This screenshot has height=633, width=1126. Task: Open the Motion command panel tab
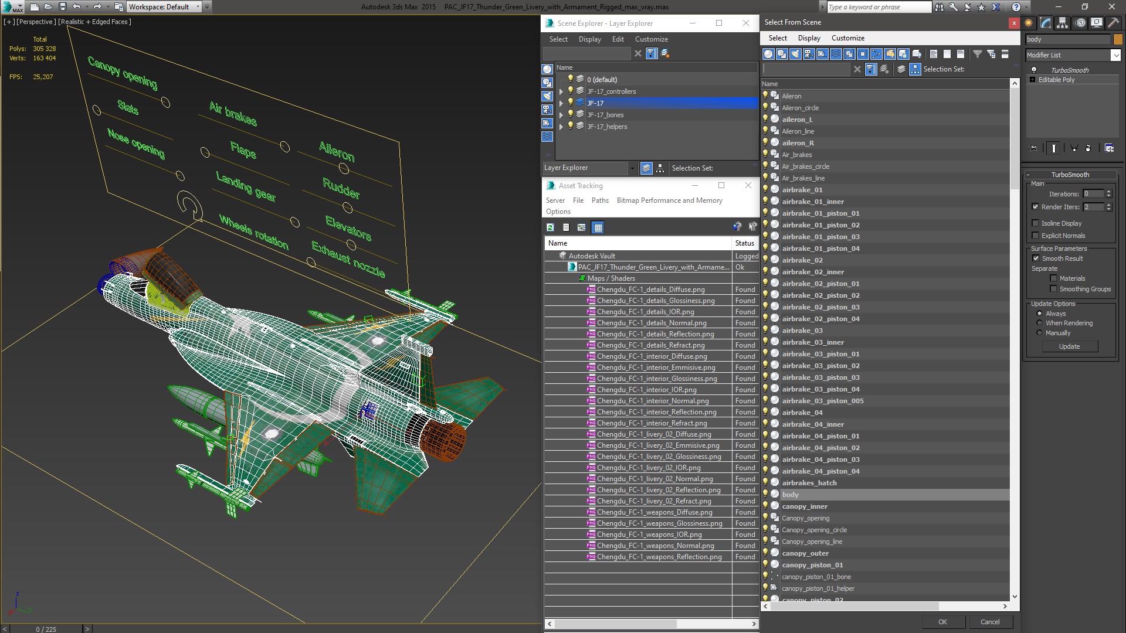pos(1080,23)
